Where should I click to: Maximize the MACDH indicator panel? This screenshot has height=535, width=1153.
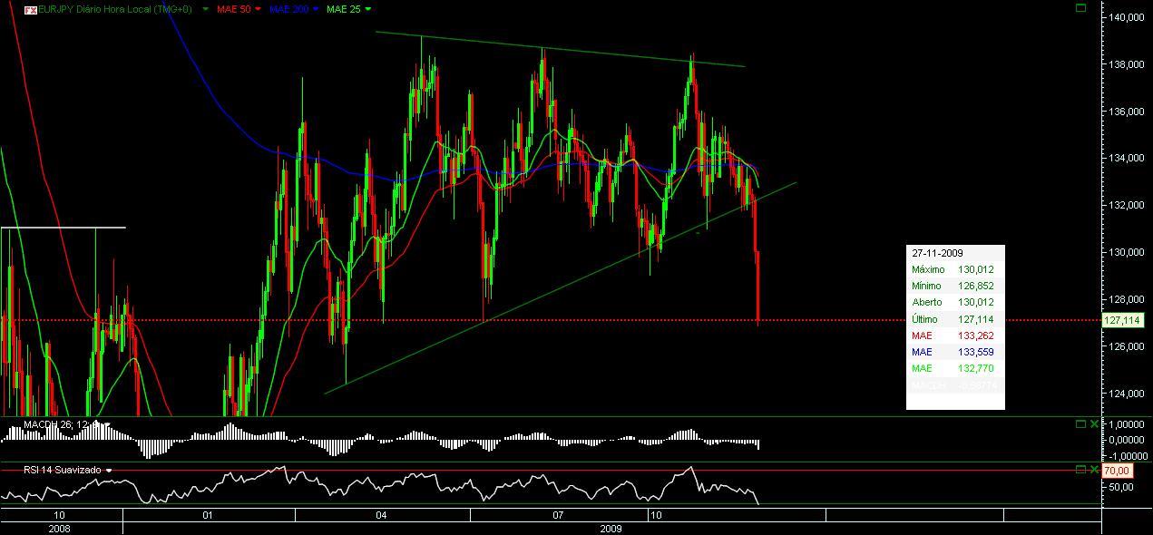point(1080,423)
